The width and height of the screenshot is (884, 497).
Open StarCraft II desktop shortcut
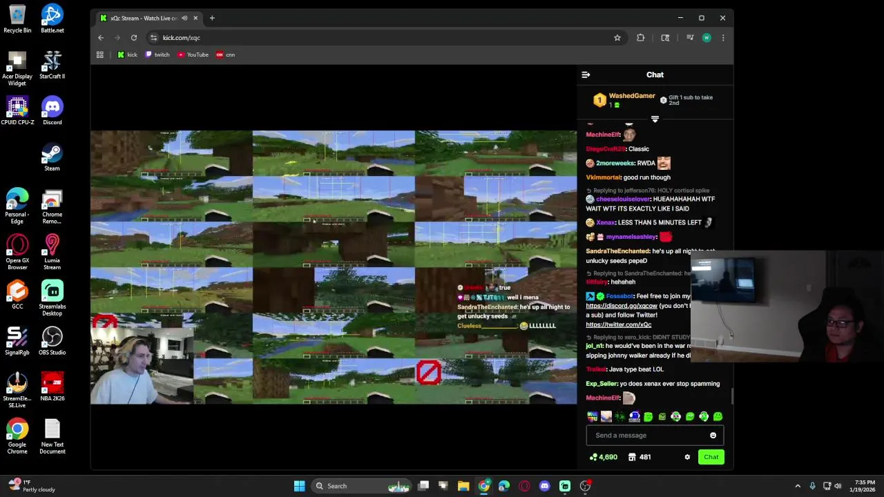point(52,65)
